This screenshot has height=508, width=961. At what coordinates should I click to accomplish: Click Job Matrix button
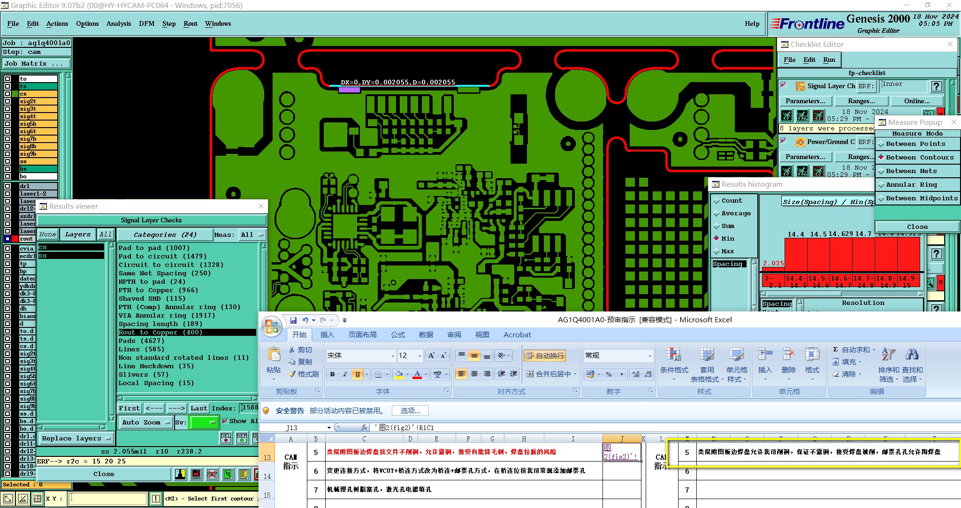(x=37, y=64)
